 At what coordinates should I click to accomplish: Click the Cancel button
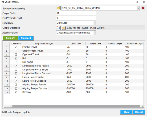[139, 112]
